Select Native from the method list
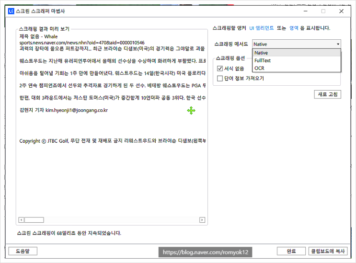This screenshot has width=356, height=263. pos(297,53)
